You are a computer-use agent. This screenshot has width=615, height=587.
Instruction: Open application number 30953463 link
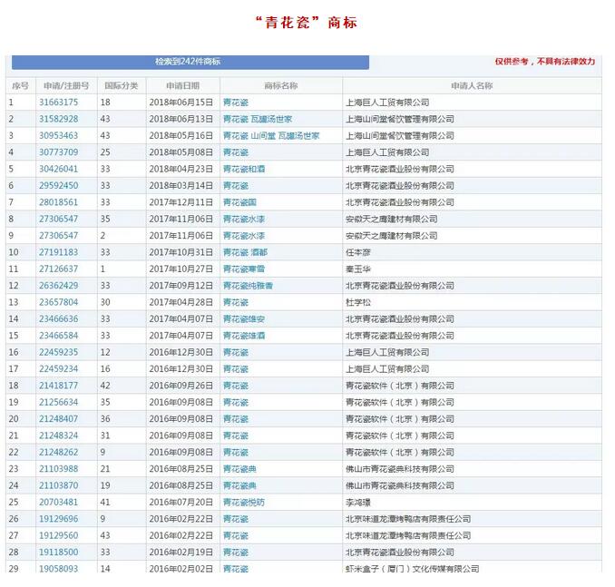(x=58, y=136)
